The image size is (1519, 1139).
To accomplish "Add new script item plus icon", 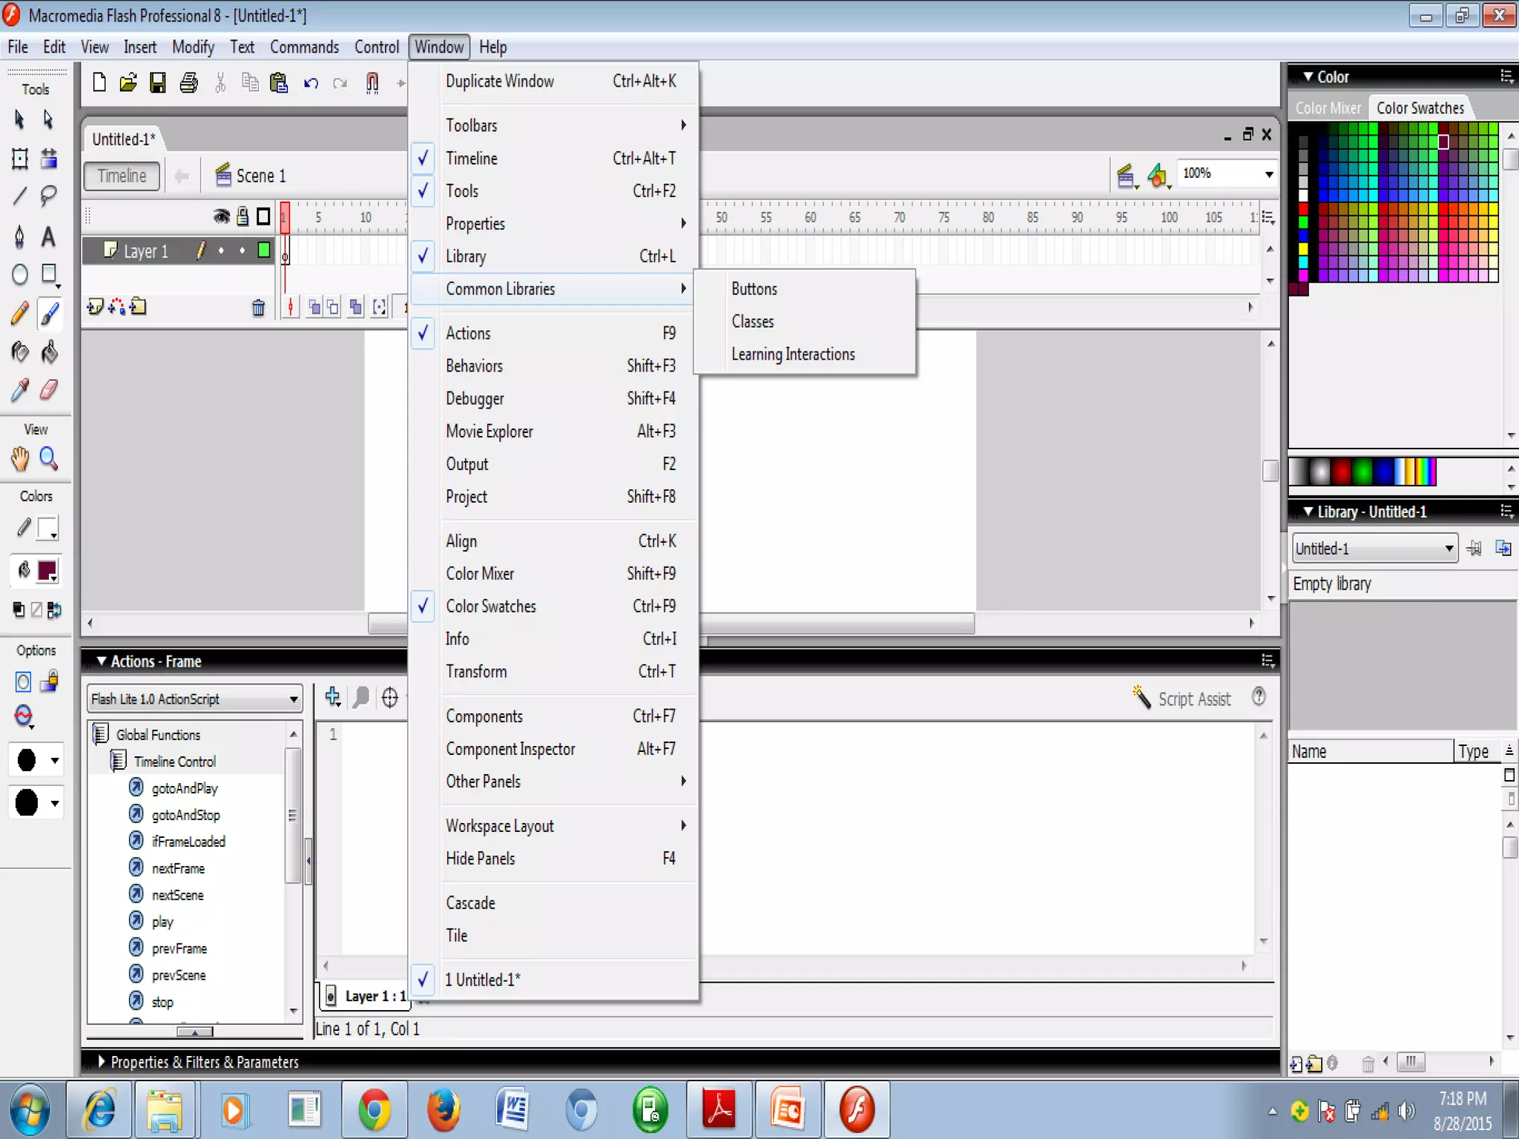I will (x=333, y=697).
